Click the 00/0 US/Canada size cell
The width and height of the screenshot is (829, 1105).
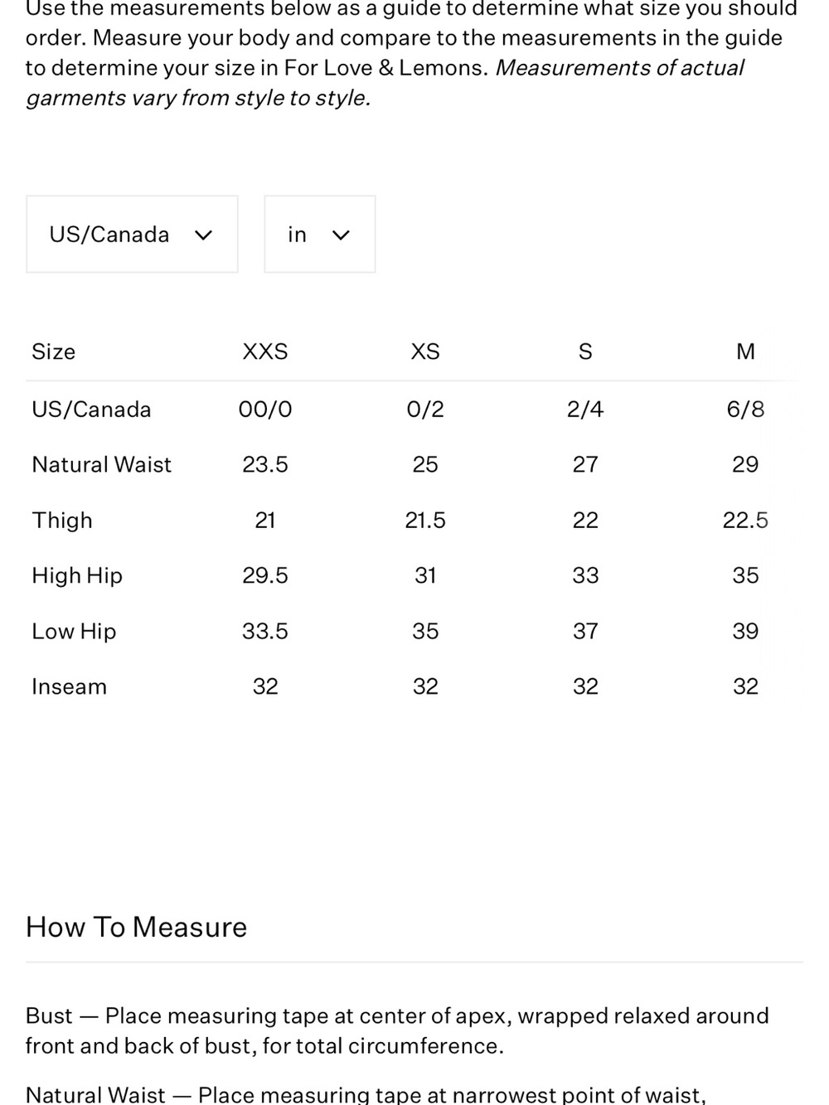(265, 410)
